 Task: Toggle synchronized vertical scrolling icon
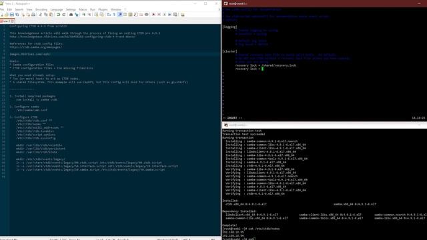96,15
